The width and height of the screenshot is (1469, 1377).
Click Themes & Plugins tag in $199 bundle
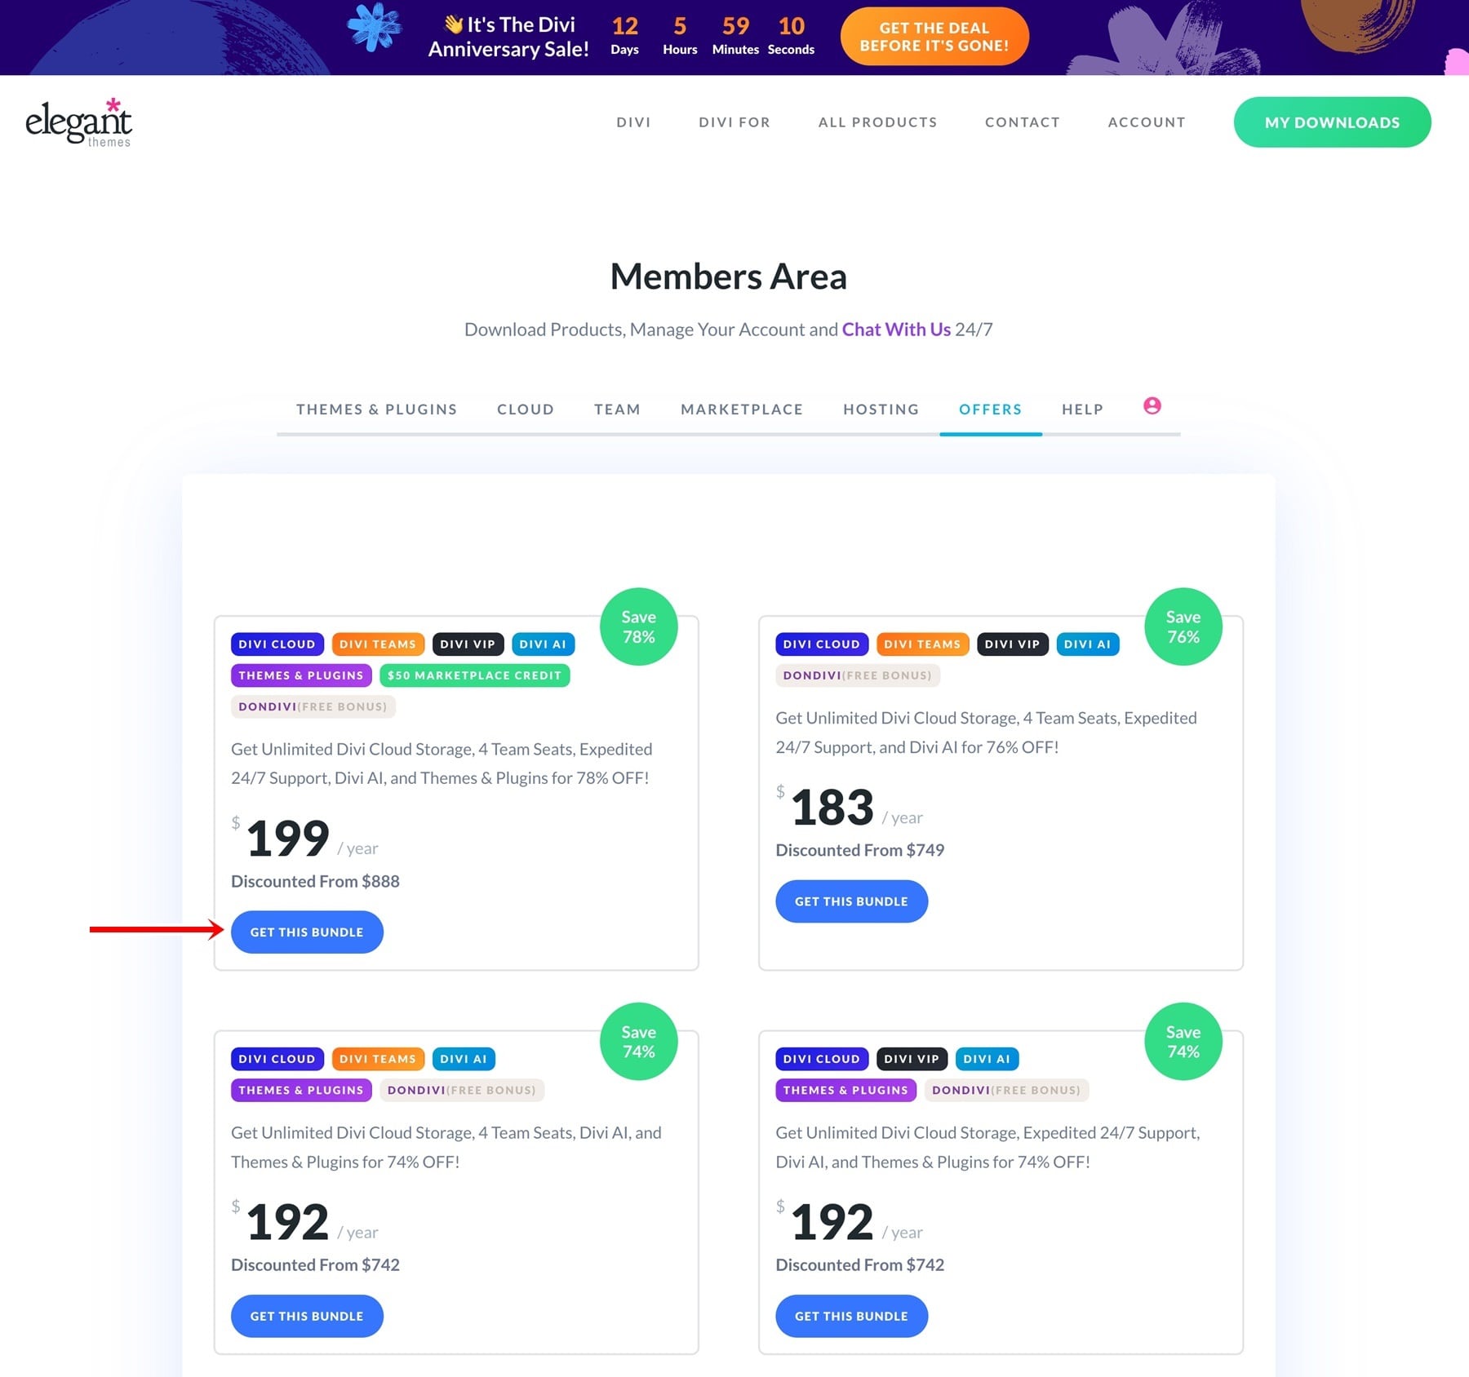coord(301,675)
